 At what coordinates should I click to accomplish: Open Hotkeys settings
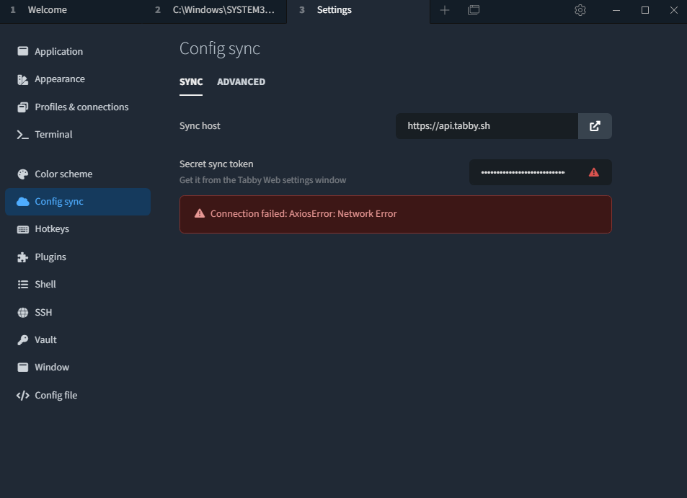point(78,229)
